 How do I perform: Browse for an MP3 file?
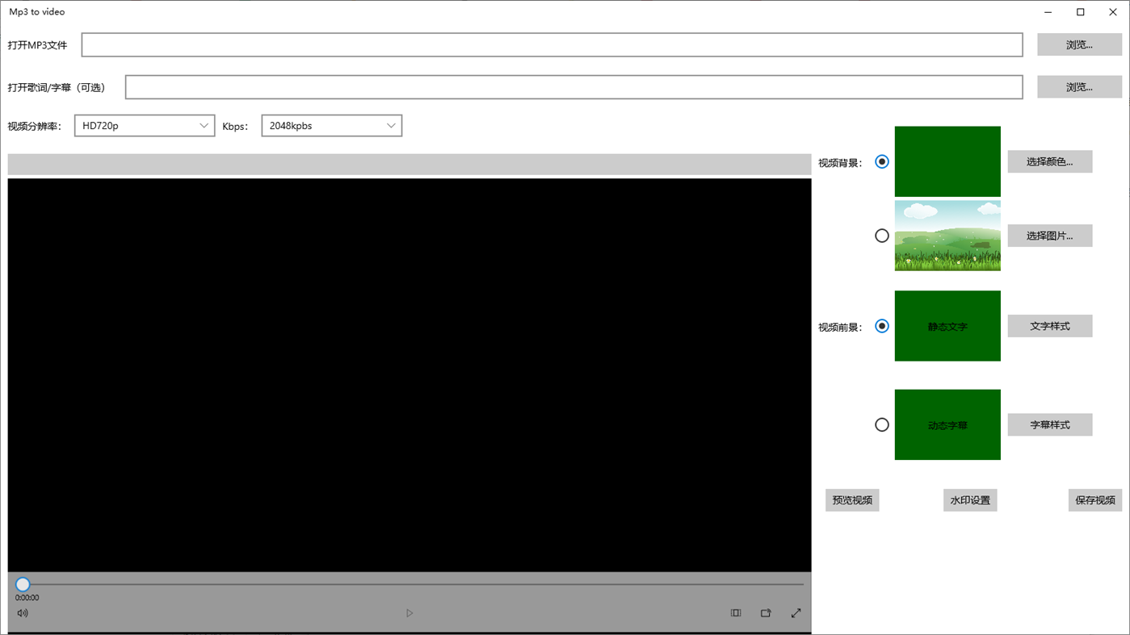1078,44
